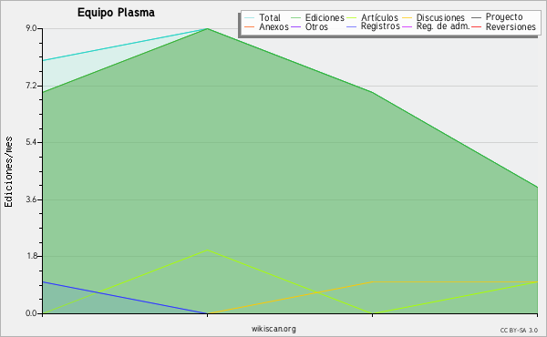The image size is (547, 337).
Task: Click the red Reversiones color line swatch
Action: point(476,26)
